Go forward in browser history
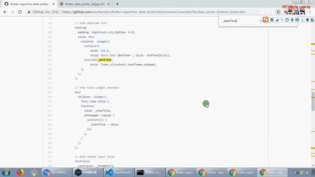This screenshot has width=315, height=177. [12, 12]
